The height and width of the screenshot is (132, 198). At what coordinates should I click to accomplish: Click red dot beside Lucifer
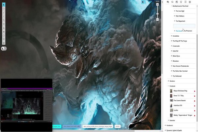tap(195, 111)
